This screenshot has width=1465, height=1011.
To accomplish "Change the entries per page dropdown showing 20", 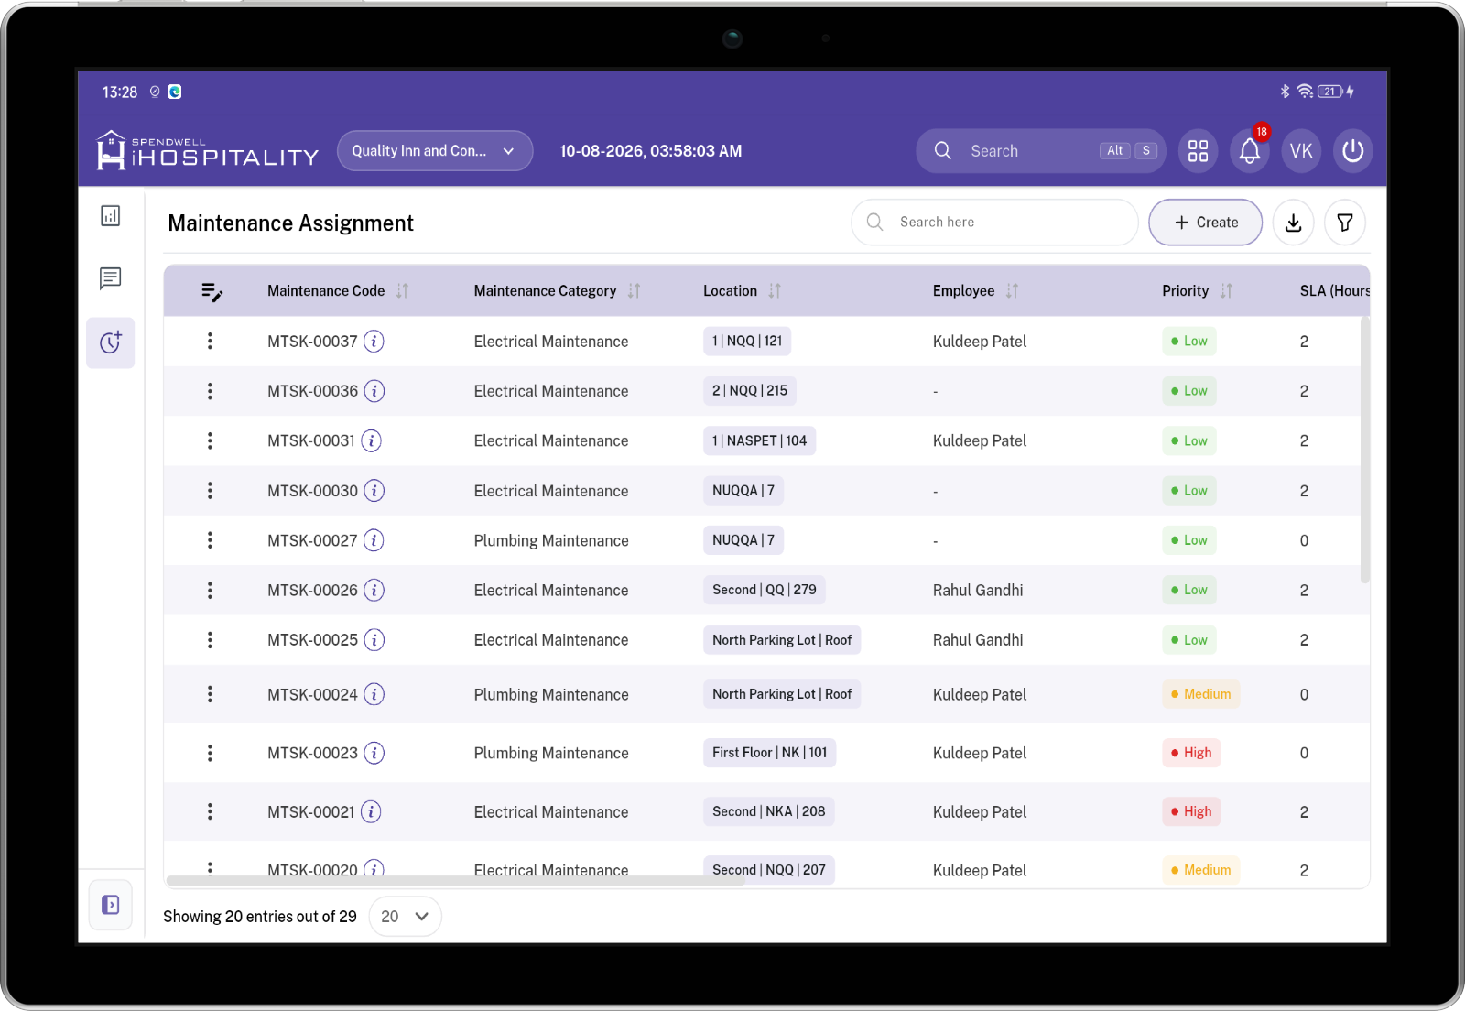I will coord(405,917).
